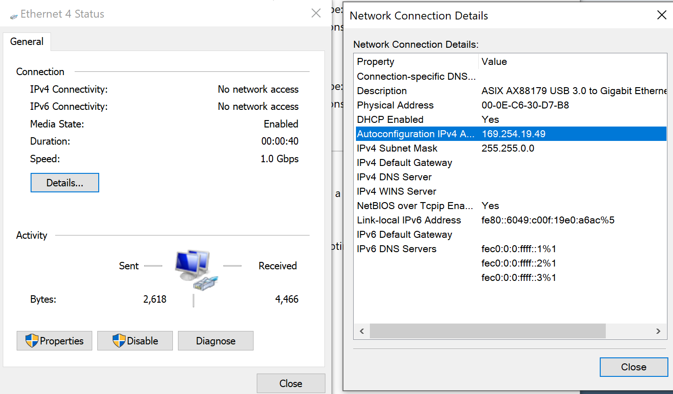
Task: Disable the Ethernet 4 adapter
Action: tap(135, 341)
